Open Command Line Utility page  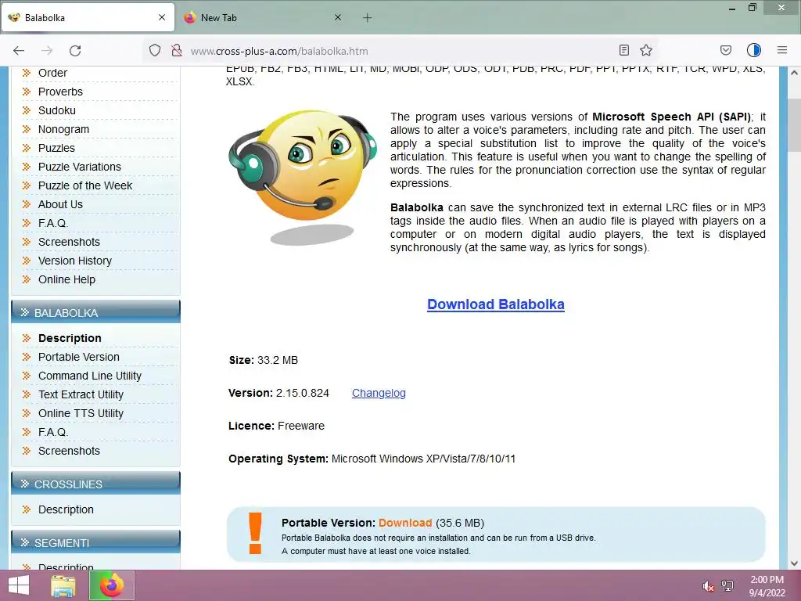pos(89,376)
